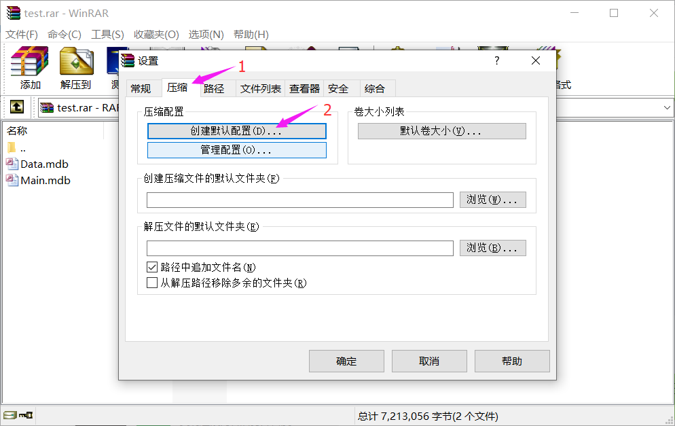
Task: Click the key icon in status bar
Action: point(25,415)
